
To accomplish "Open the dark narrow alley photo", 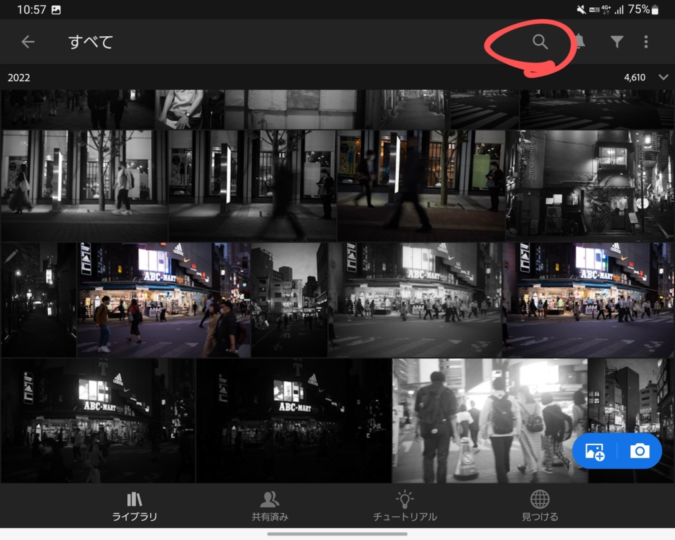I will pyautogui.click(x=39, y=300).
